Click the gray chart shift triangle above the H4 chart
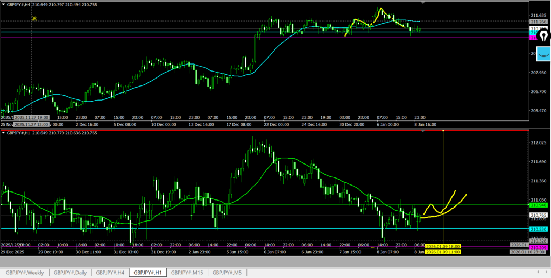Screen dimensions: 551x278 (x=422, y=3)
